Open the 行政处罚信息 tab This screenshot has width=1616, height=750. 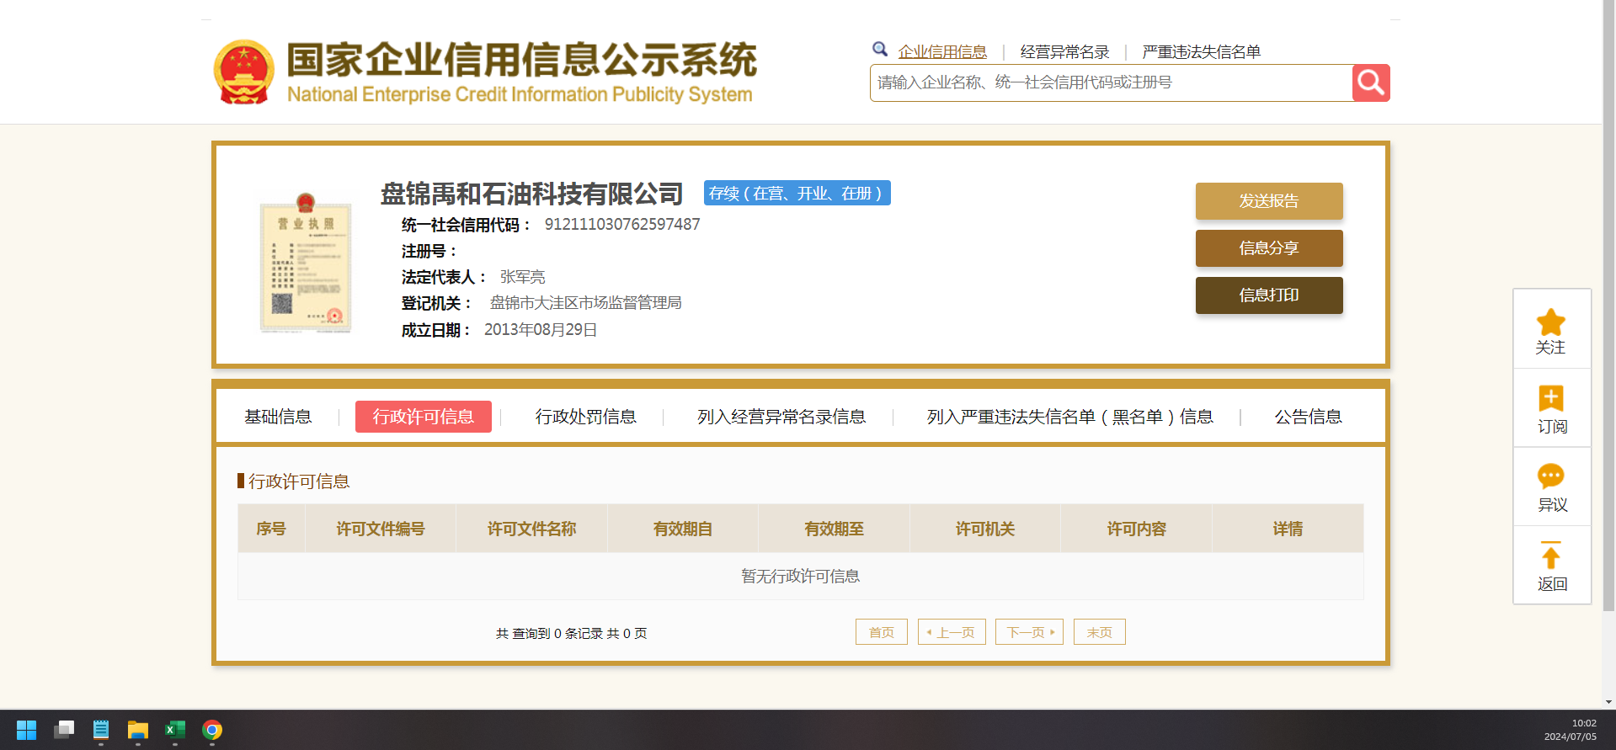coord(586,417)
